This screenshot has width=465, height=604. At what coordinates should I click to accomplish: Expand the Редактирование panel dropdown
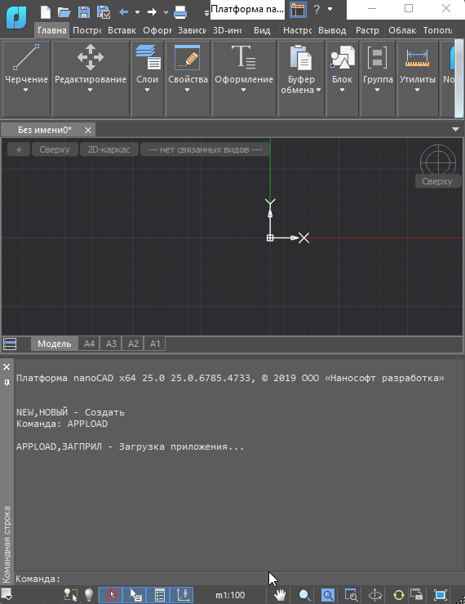[x=90, y=90]
